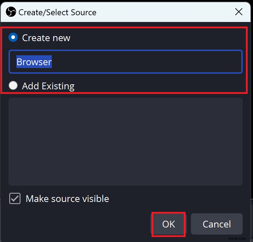
Task: Toggle the Make source visible checkbox
Action: tap(15, 199)
